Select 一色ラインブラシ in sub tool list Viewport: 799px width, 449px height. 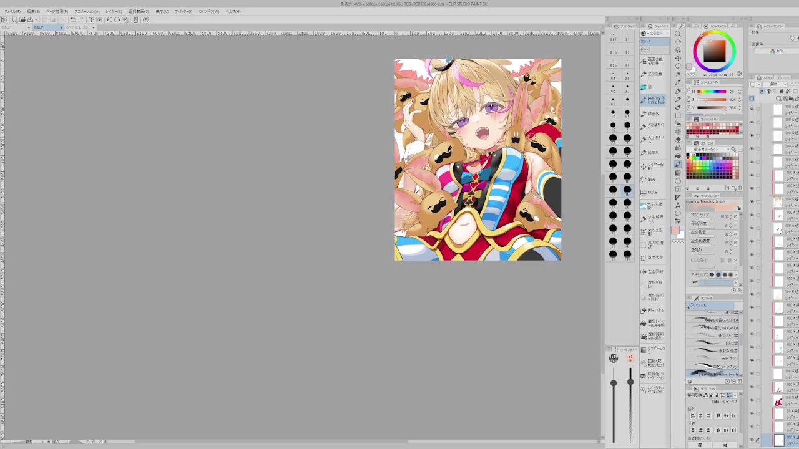point(713,366)
